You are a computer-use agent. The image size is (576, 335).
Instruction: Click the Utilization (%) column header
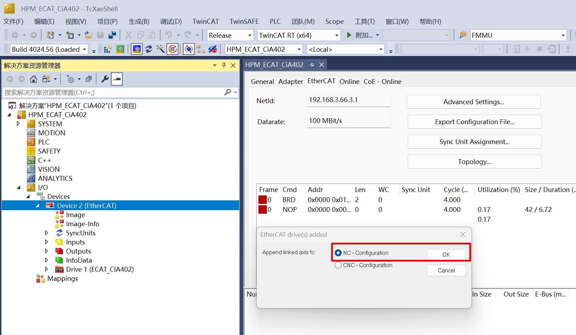click(x=499, y=190)
